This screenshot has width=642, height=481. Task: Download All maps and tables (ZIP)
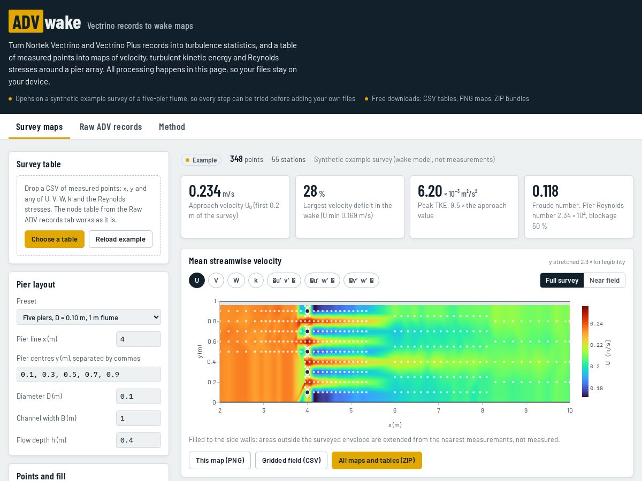pos(377,460)
